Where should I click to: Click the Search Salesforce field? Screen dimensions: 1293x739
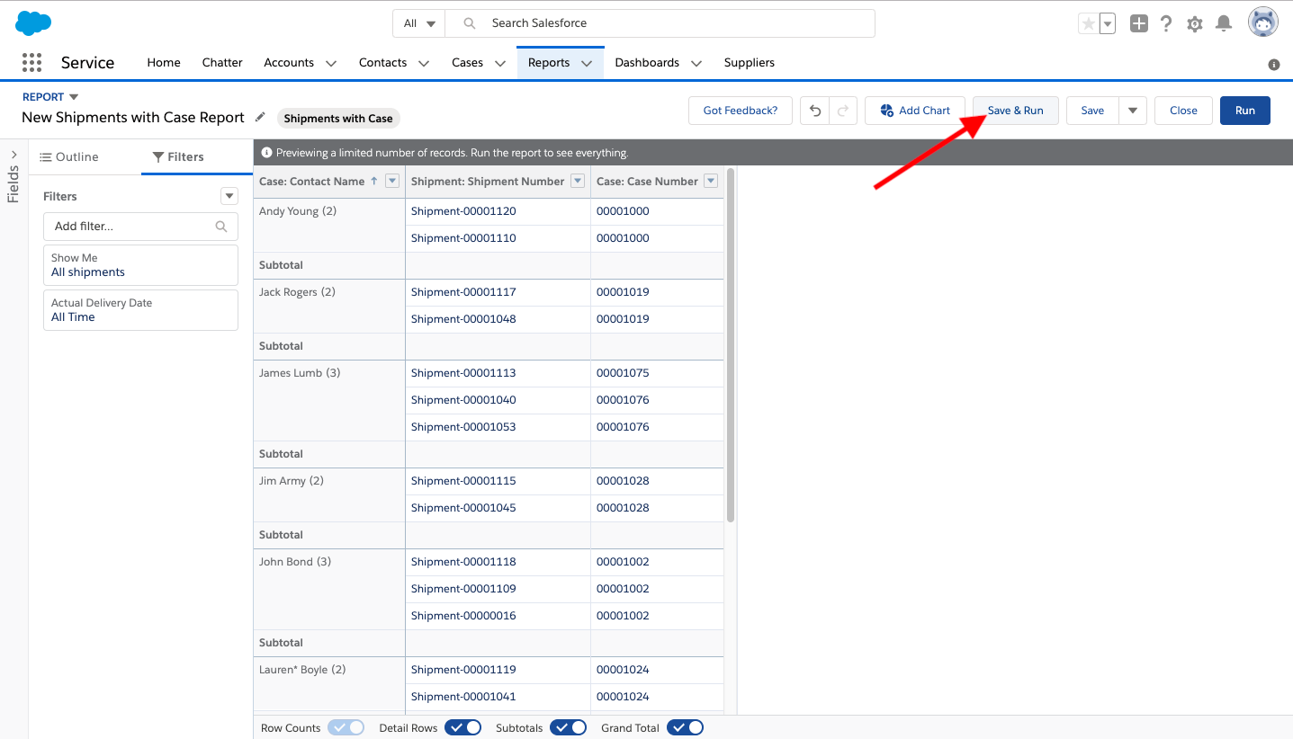660,23
